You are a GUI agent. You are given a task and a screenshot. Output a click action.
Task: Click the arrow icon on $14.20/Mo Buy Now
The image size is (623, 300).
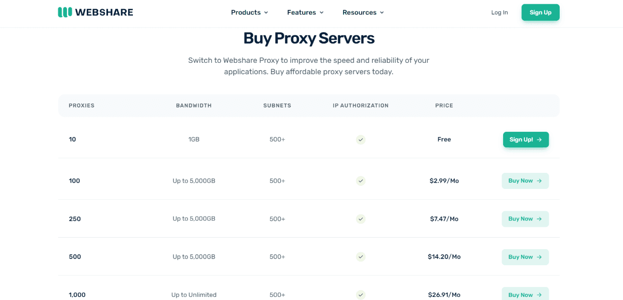[x=539, y=257]
